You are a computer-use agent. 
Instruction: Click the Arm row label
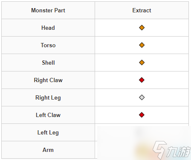pos(48,150)
